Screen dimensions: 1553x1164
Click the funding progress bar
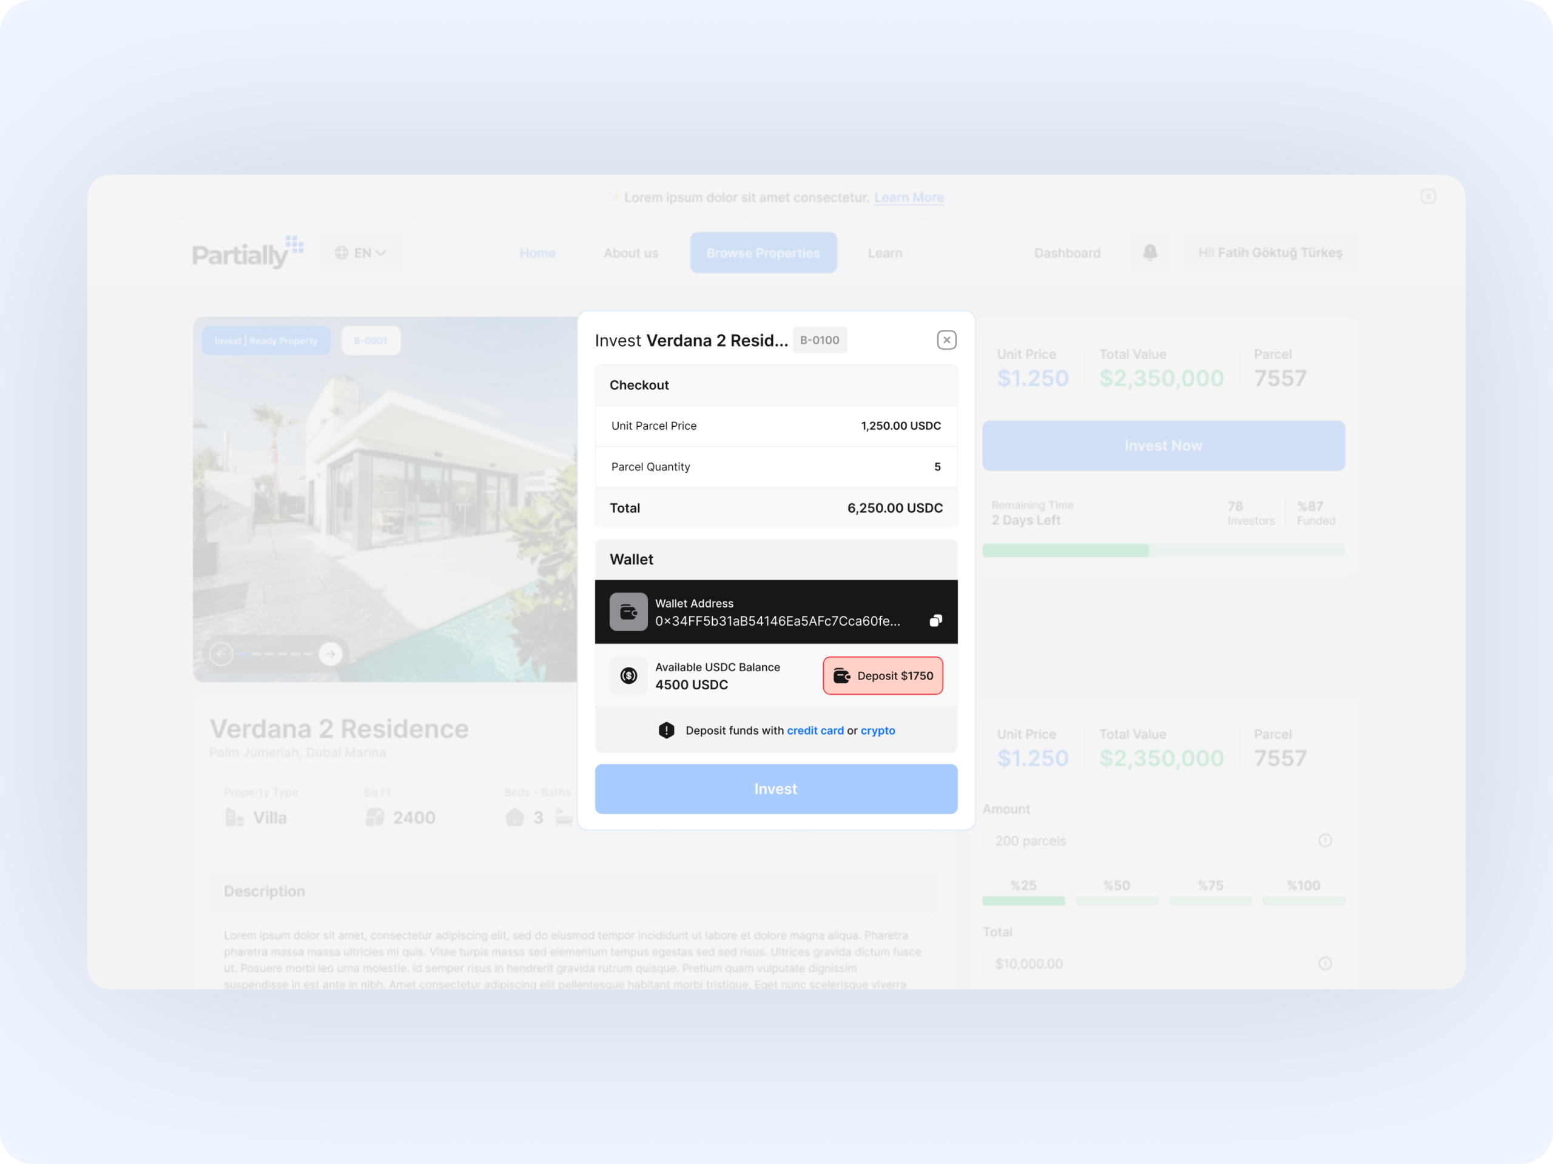tap(1163, 552)
